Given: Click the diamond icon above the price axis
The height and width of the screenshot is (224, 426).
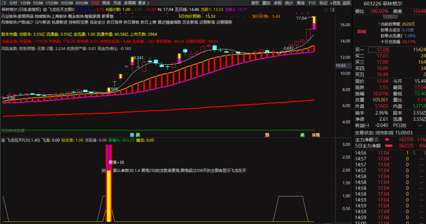Looking at the screenshot, I should coord(326,10).
